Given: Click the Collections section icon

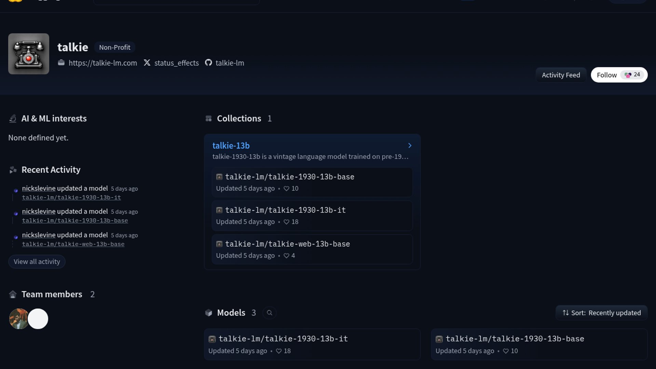Looking at the screenshot, I should click(x=208, y=119).
